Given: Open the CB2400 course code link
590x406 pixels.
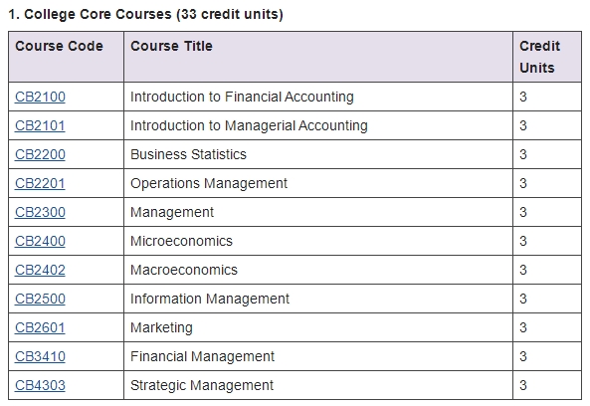Looking at the screenshot, I should 40,241.
